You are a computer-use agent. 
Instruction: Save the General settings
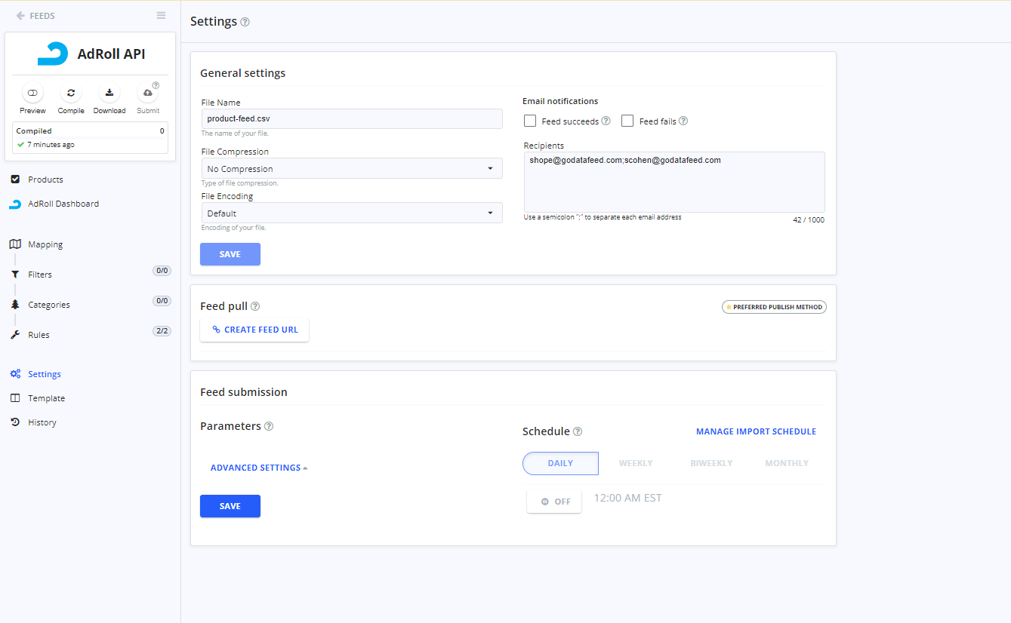(230, 254)
